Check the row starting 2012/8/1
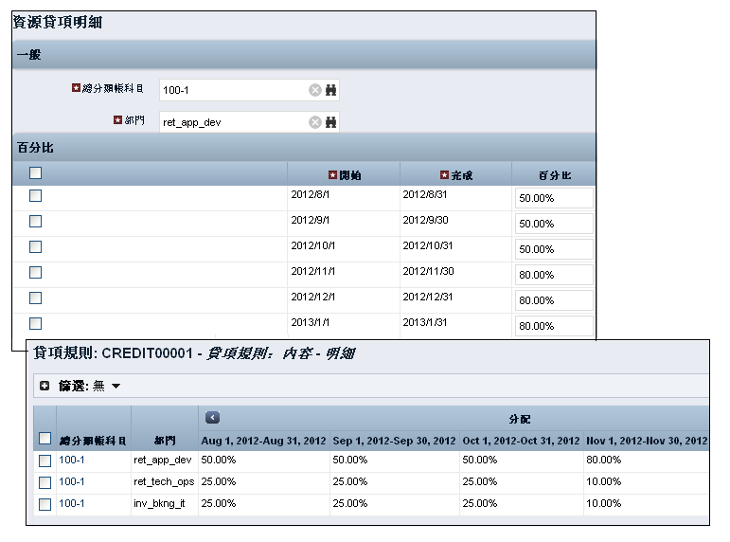Screen dimensions: 730x542 35,196
